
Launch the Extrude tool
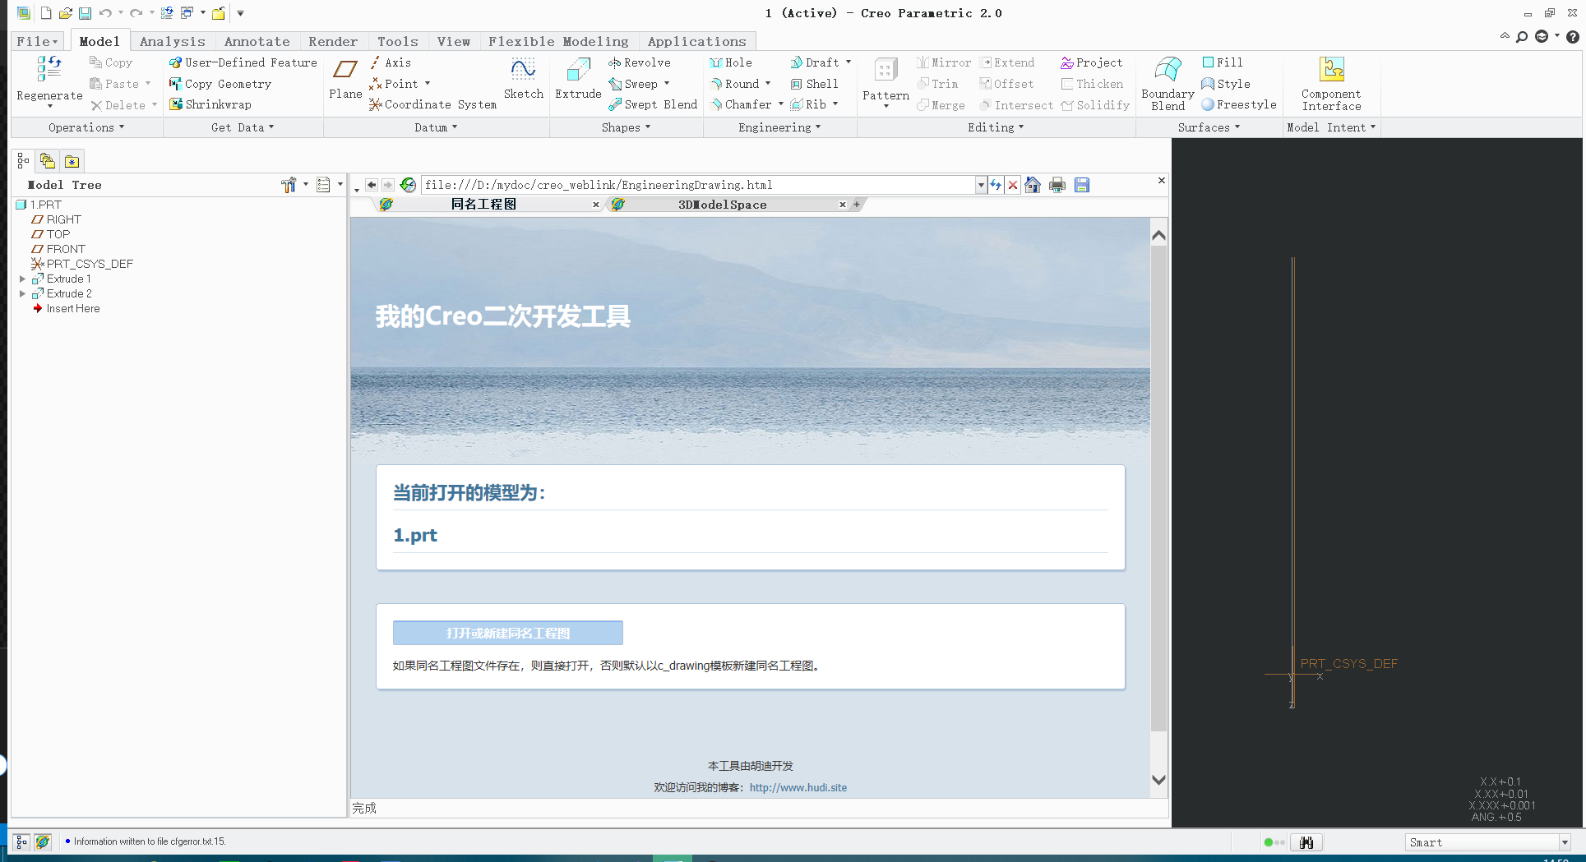click(578, 79)
